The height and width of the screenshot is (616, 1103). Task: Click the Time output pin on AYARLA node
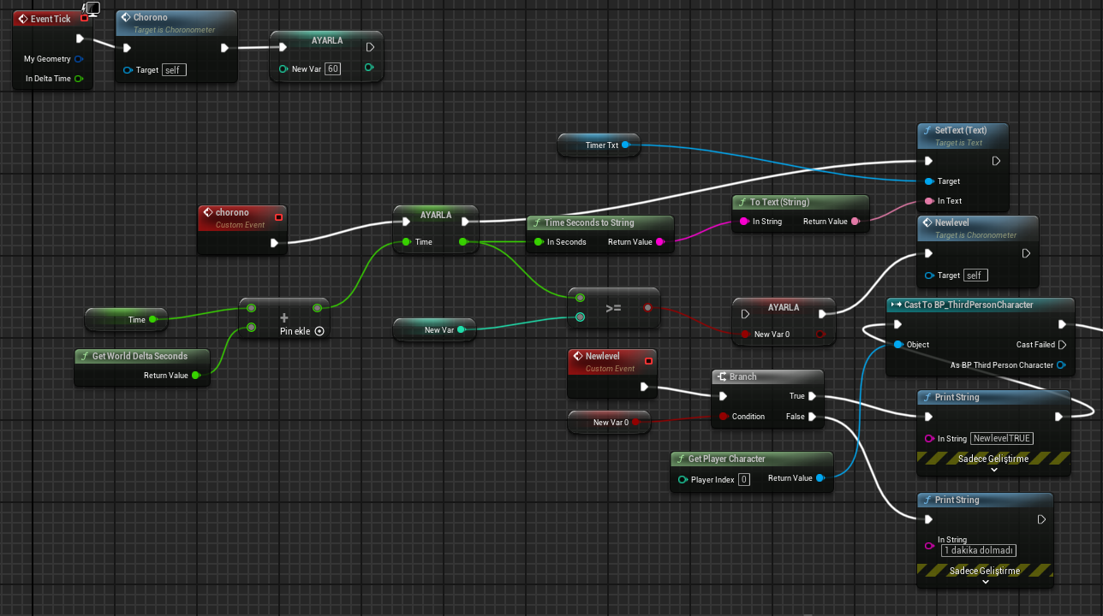click(x=463, y=242)
